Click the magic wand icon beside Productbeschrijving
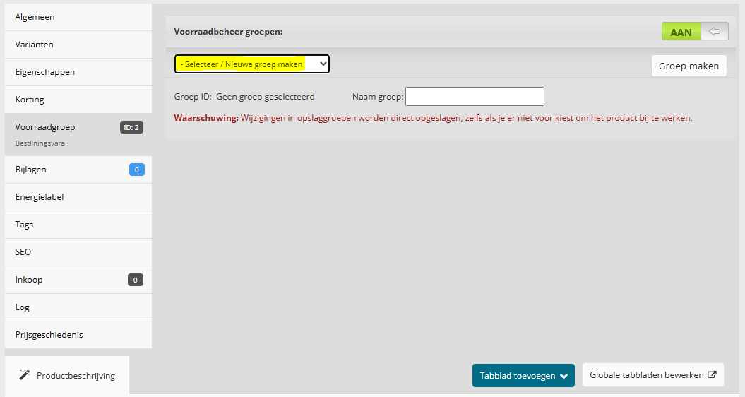 pos(24,375)
